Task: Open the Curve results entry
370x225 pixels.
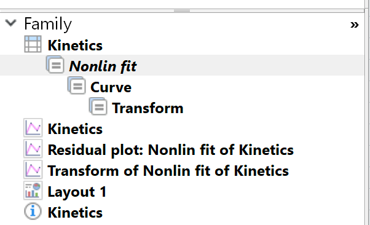Action: pyautogui.click(x=111, y=87)
